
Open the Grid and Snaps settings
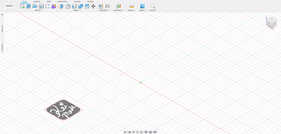point(151,132)
